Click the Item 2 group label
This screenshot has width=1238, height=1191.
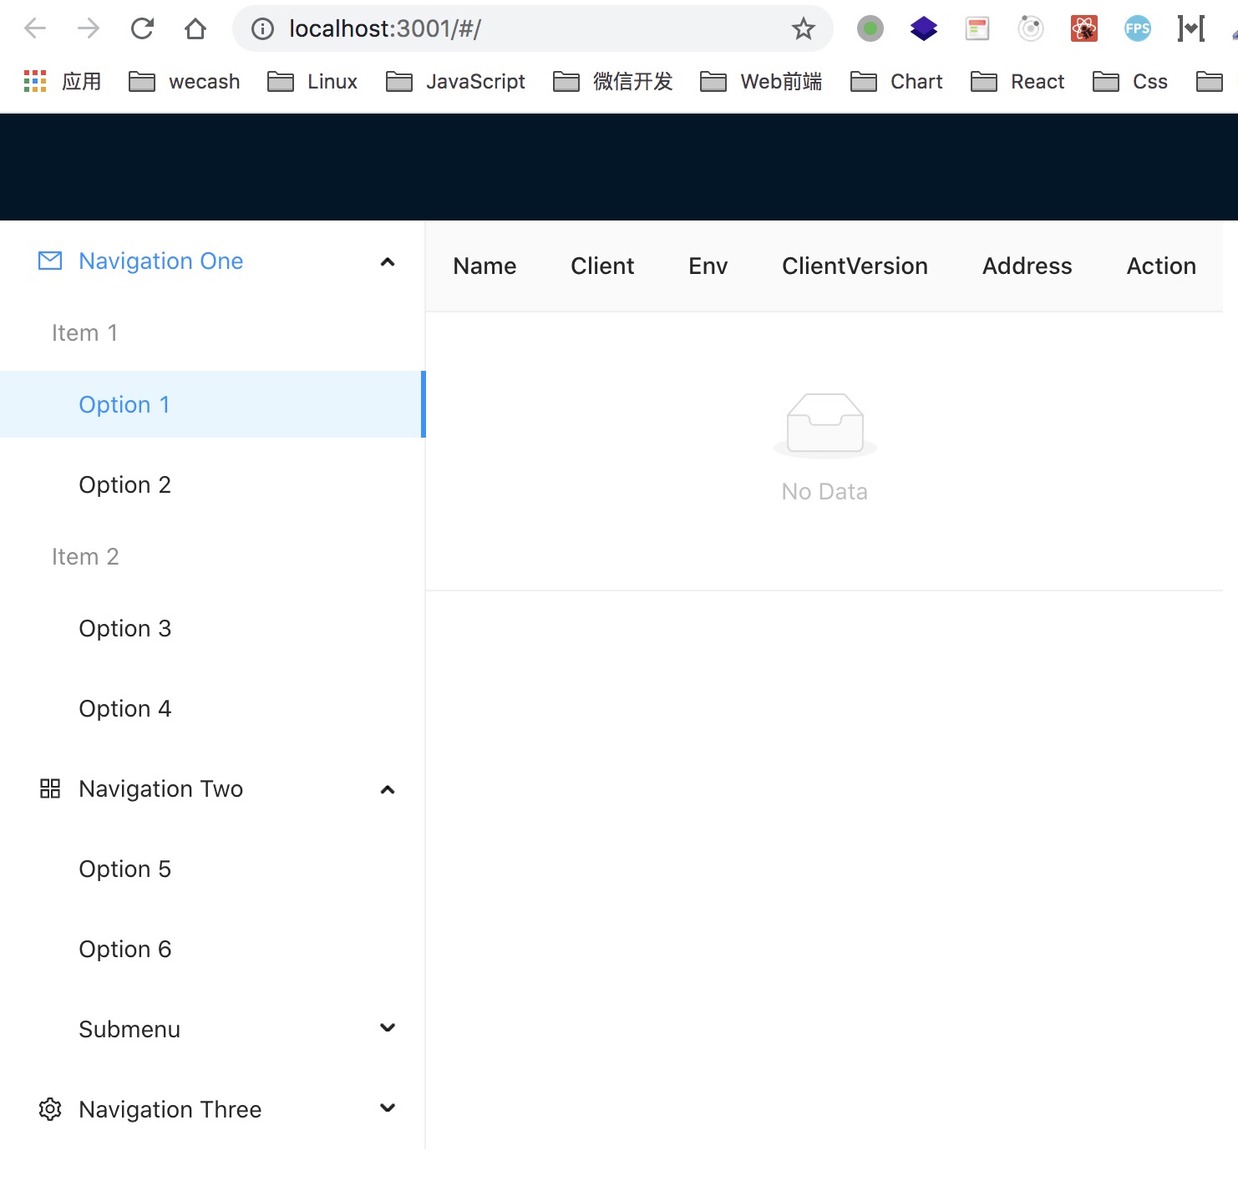click(85, 556)
